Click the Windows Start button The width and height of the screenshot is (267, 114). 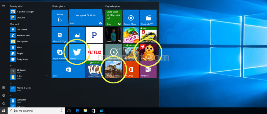point(4,111)
